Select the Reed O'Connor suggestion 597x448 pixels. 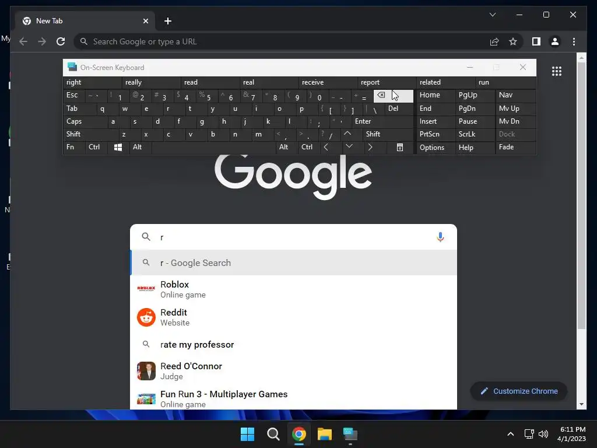tap(293, 371)
